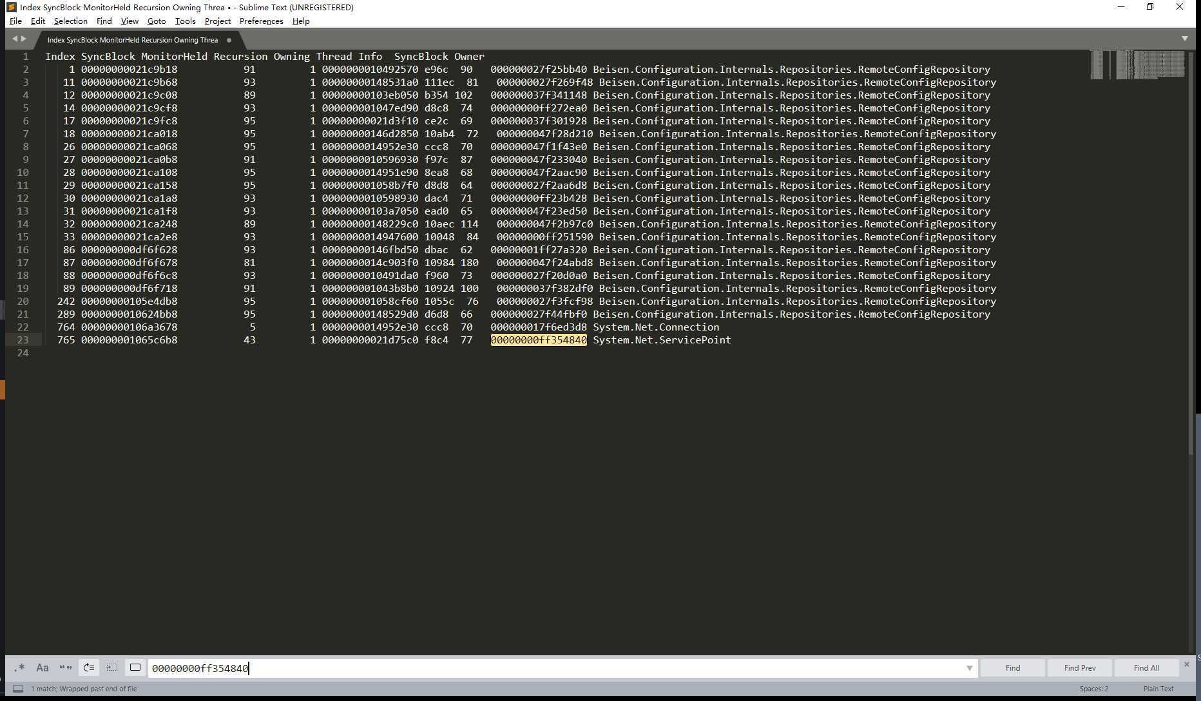Toggle in-selection search option
The width and height of the screenshot is (1201, 701).
[x=112, y=668]
